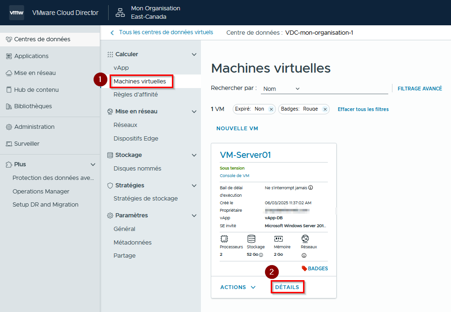Click the Applications grid icon
Image resolution: width=451 pixels, height=312 pixels.
pos(9,56)
